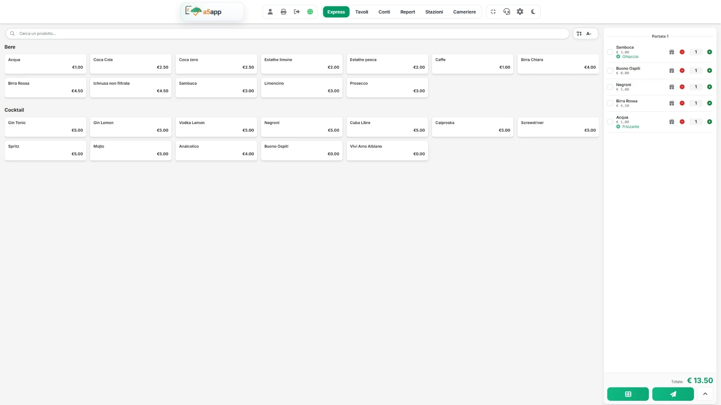Add Cuba Libre cocktail card

click(387, 127)
